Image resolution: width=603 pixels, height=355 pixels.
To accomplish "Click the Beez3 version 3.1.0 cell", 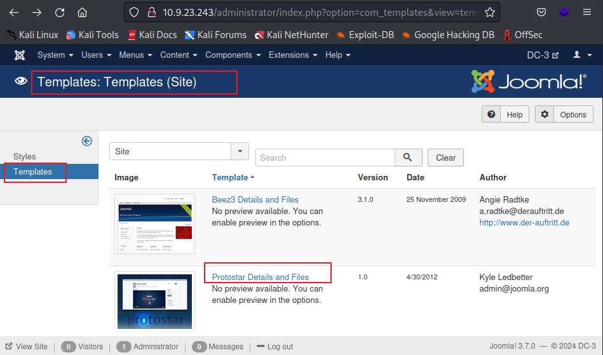I will point(365,200).
